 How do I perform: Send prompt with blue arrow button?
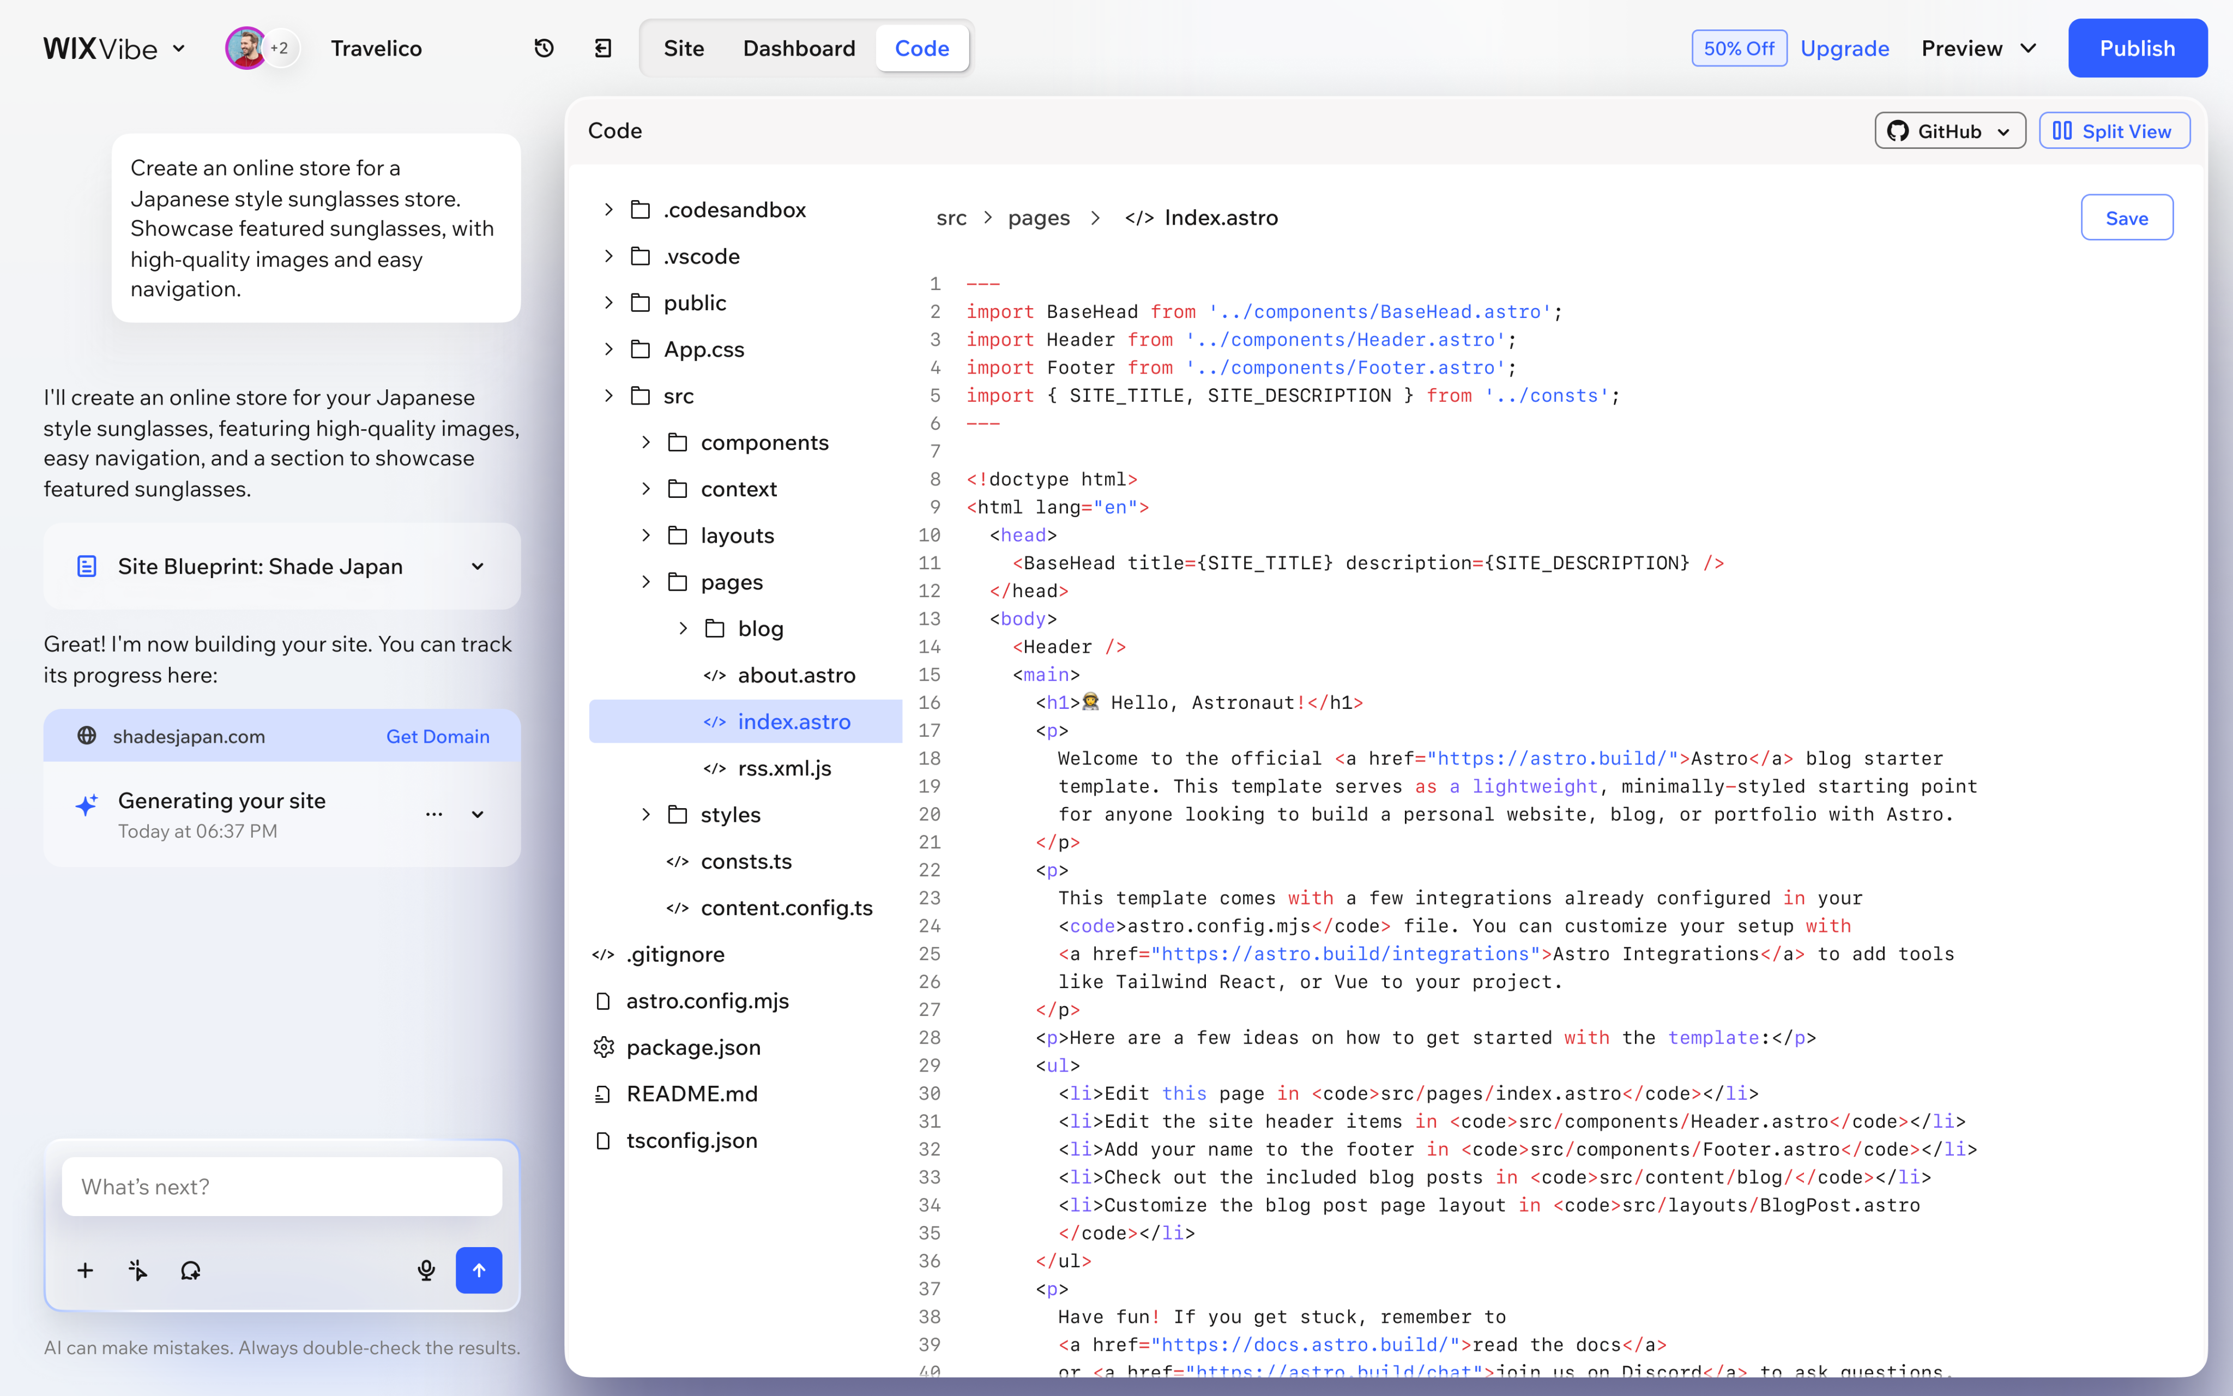[479, 1271]
